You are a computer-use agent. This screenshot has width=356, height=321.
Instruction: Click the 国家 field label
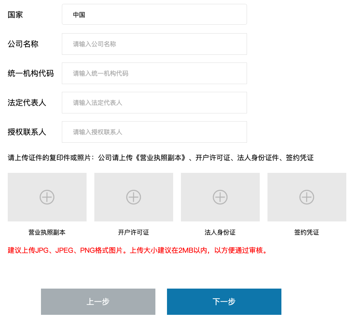(x=15, y=15)
